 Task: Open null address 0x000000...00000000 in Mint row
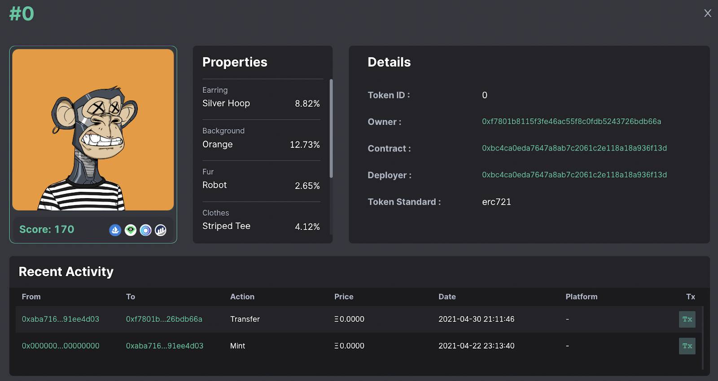(61, 346)
